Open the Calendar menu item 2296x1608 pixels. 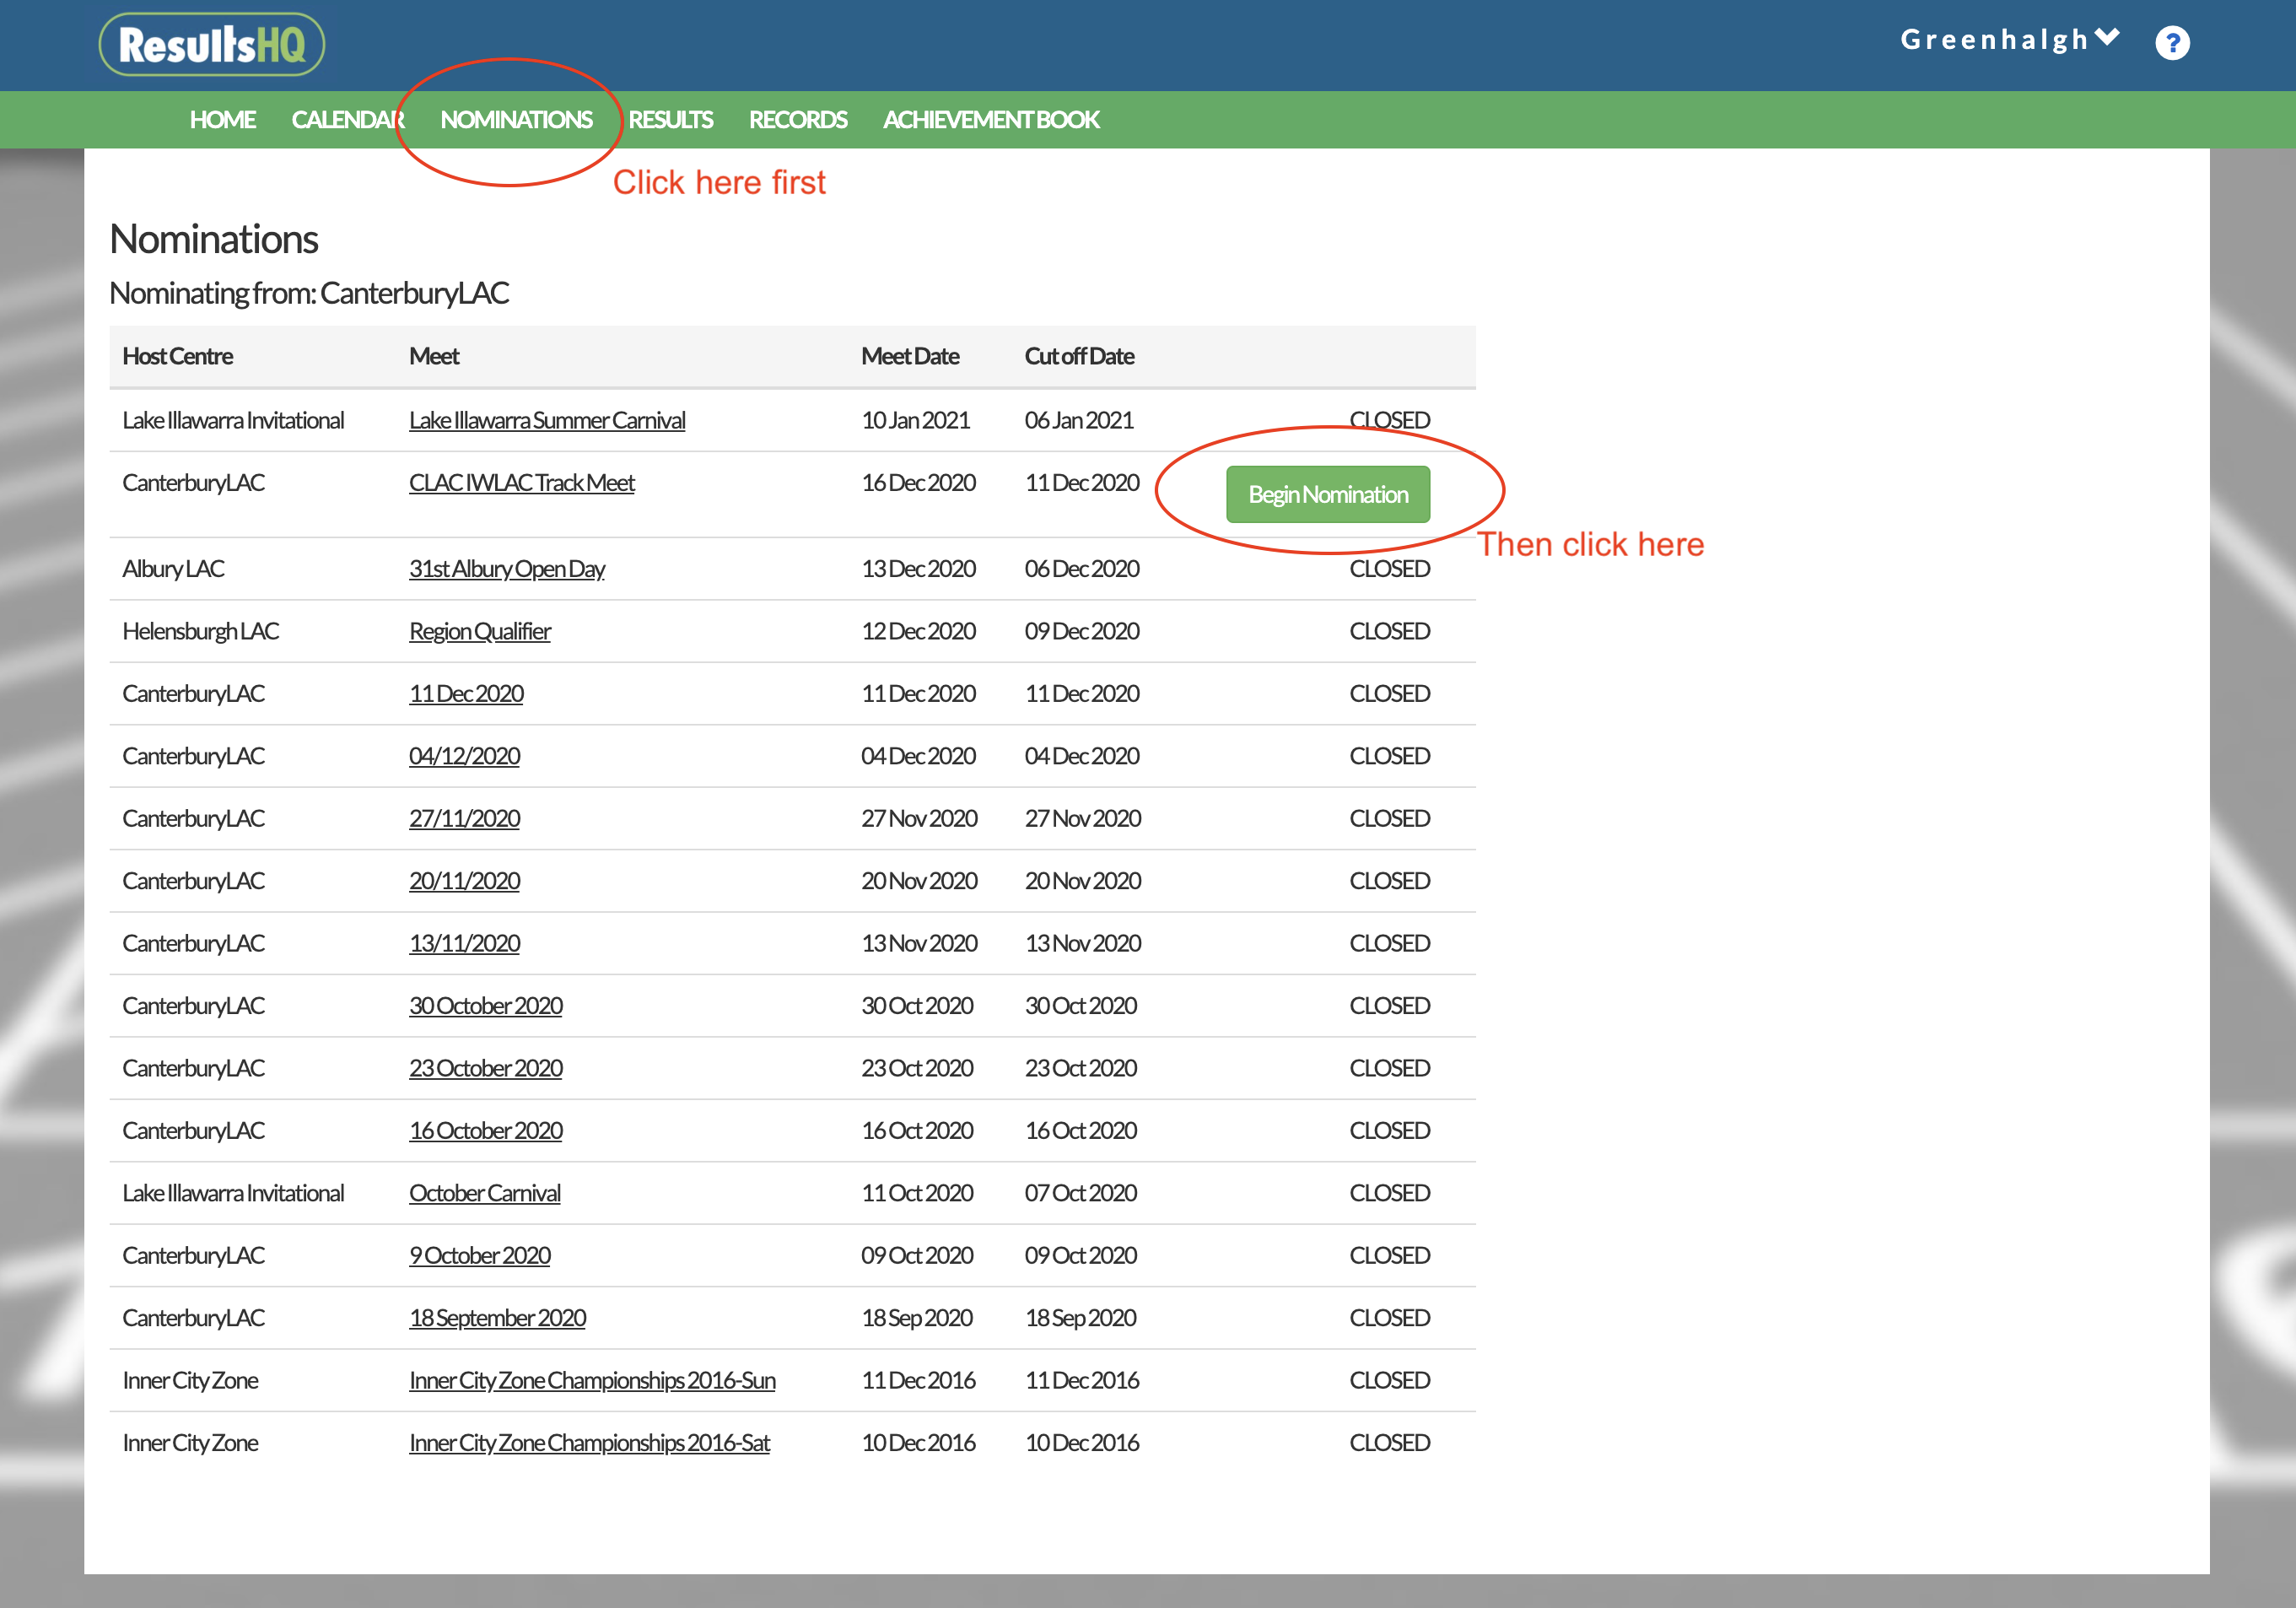click(348, 120)
